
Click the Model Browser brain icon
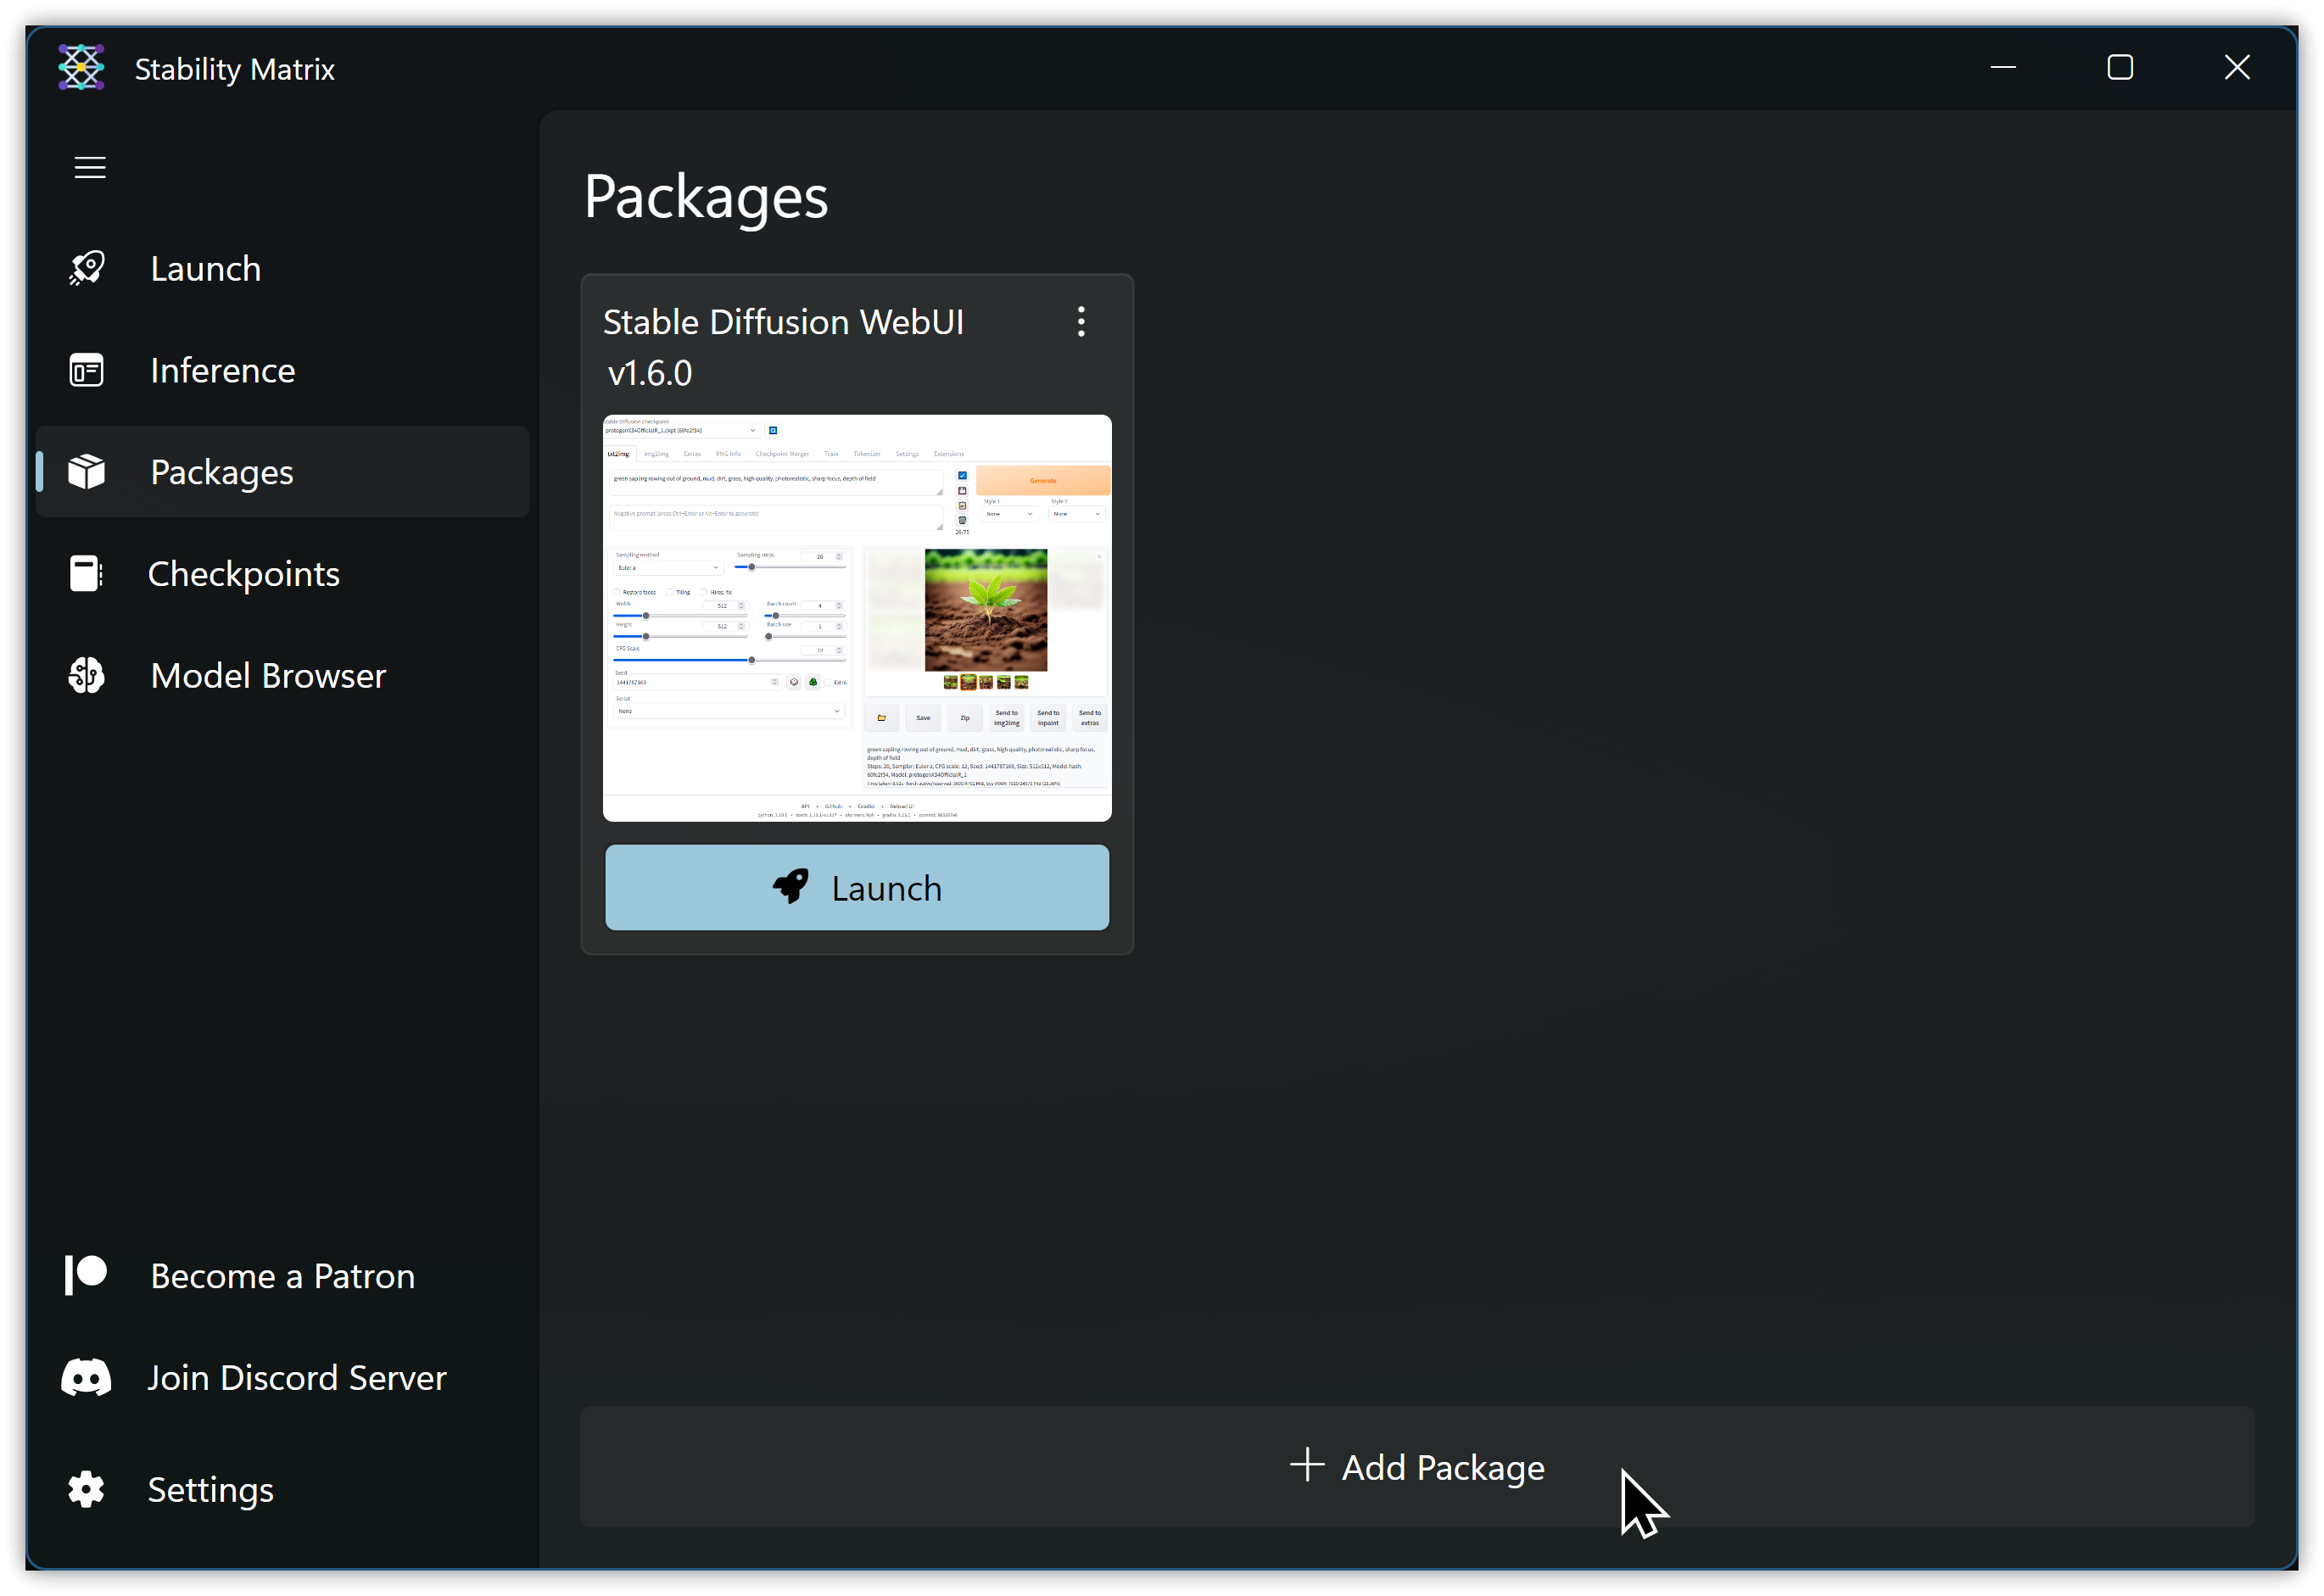87,676
